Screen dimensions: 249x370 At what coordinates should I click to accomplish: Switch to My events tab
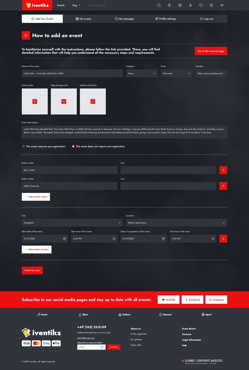pos(83,19)
